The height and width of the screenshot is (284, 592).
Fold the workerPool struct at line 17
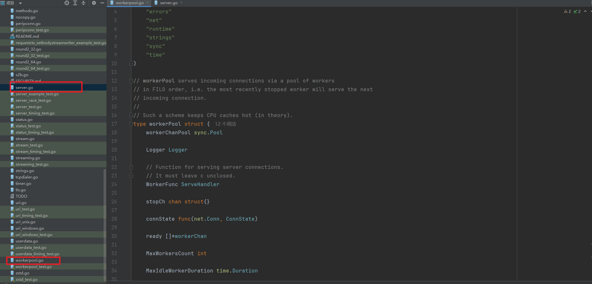point(131,124)
